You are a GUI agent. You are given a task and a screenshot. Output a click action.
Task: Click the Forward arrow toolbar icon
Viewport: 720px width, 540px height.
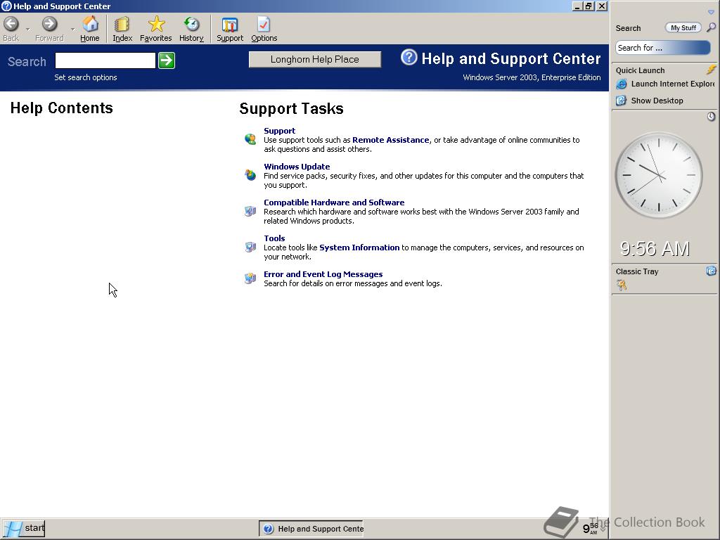(x=49, y=24)
